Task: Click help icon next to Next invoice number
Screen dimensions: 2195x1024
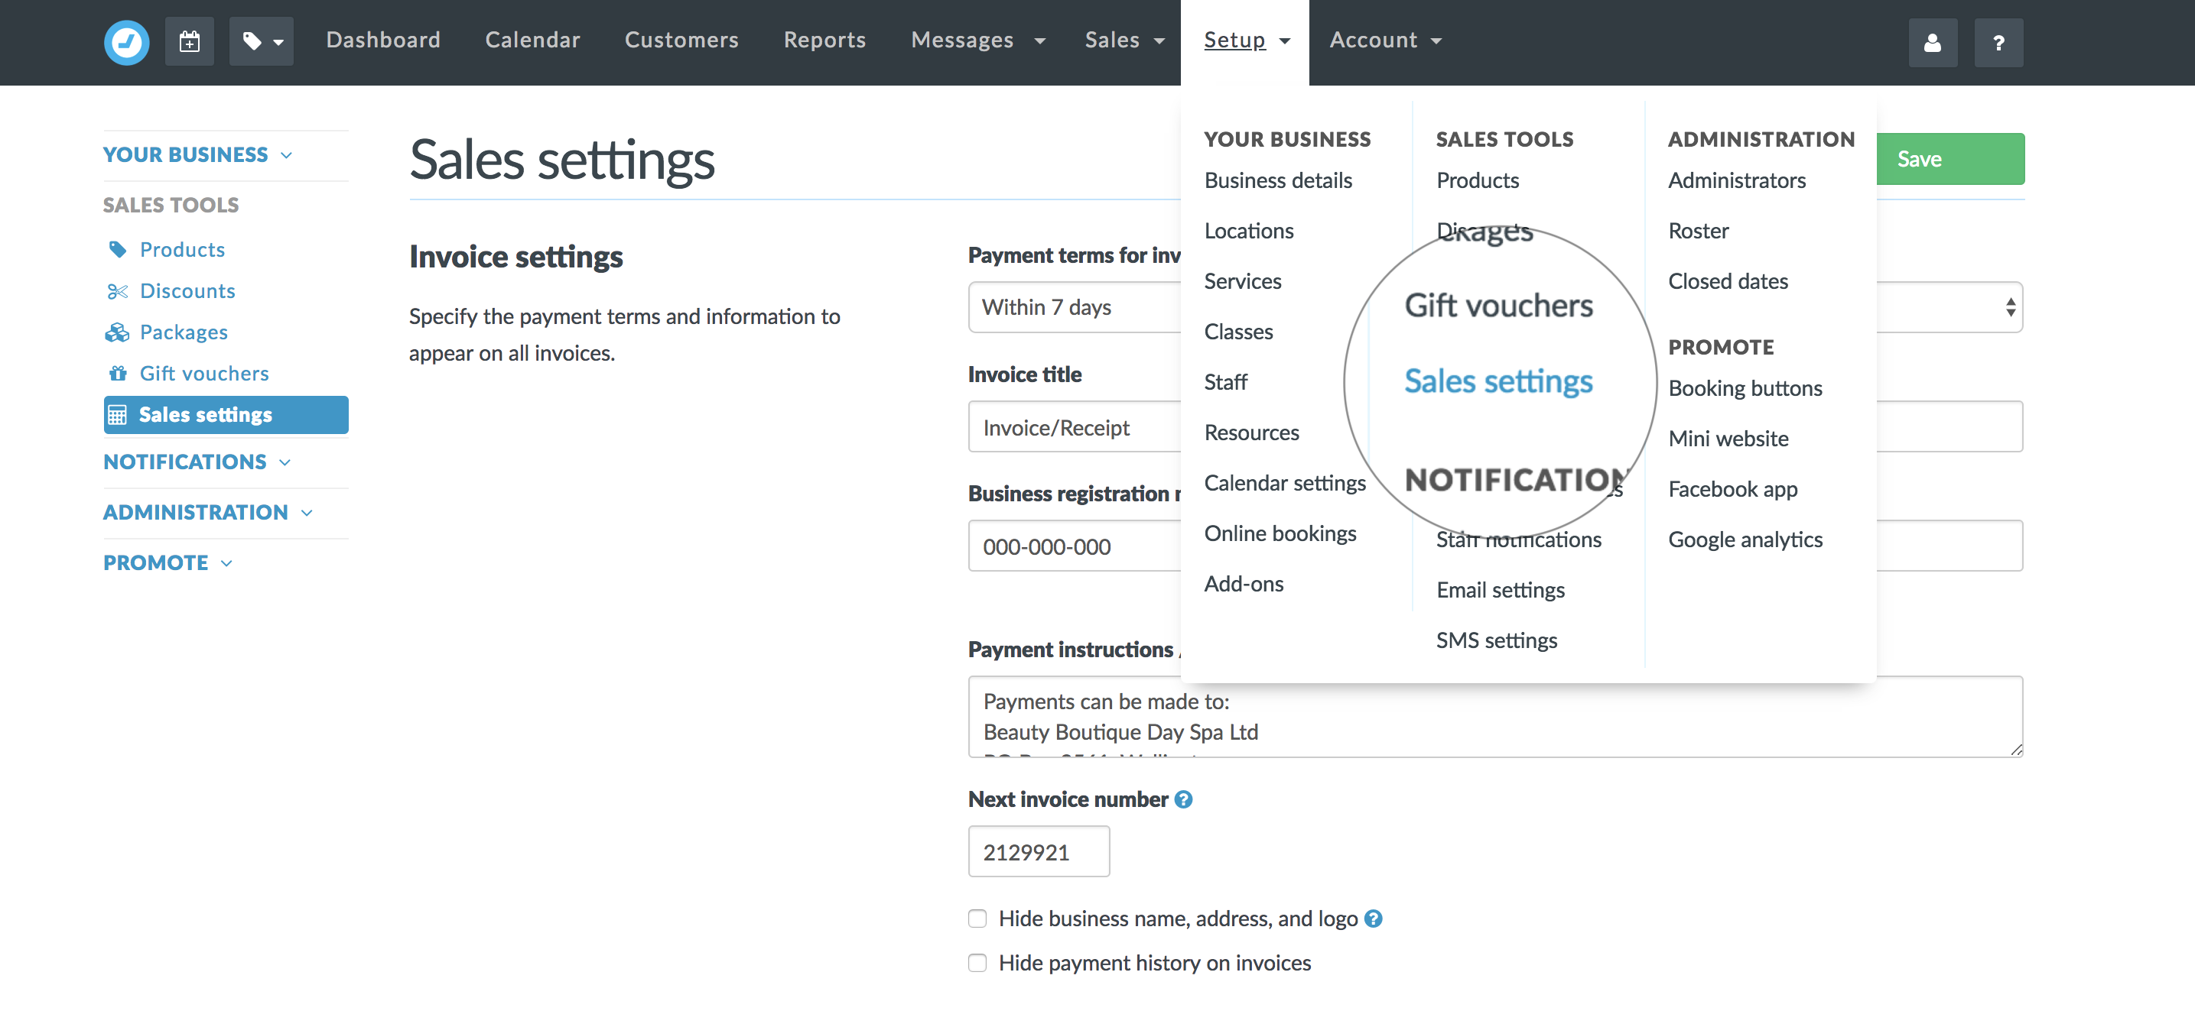Action: [x=1184, y=799]
